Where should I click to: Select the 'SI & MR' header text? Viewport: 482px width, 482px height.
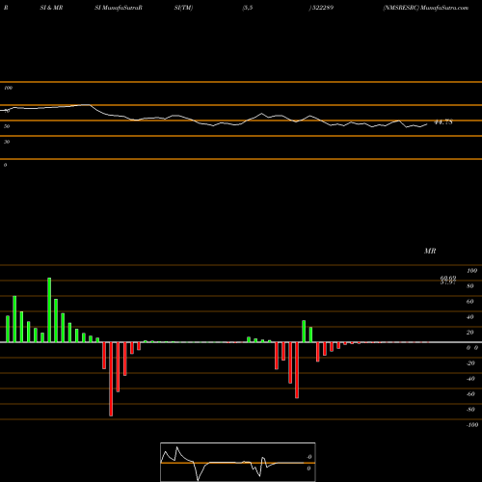click(51, 8)
